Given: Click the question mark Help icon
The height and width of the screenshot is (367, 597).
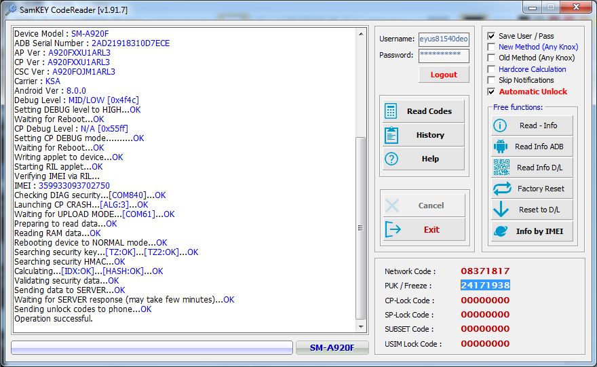Looking at the screenshot, I should pyautogui.click(x=391, y=159).
